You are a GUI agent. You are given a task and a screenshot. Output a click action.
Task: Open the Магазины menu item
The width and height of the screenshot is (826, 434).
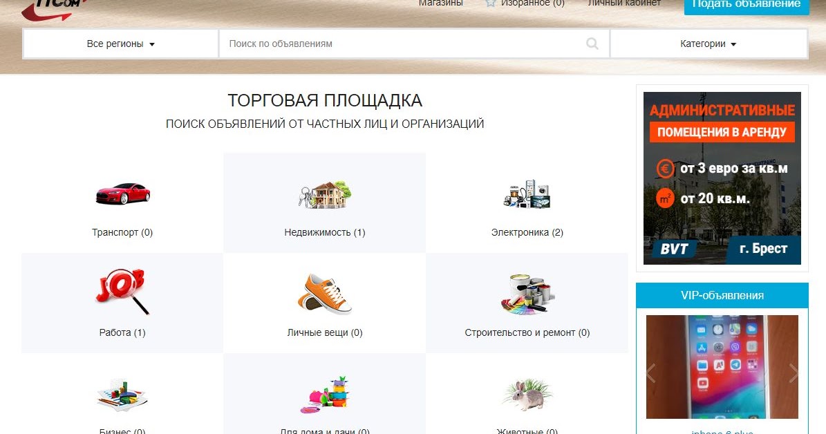pos(441,3)
